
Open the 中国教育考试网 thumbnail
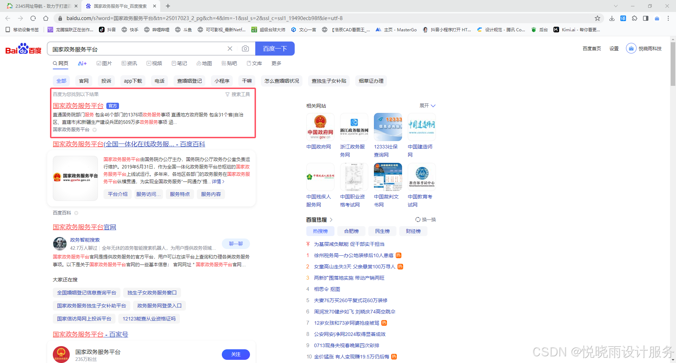[x=421, y=177]
